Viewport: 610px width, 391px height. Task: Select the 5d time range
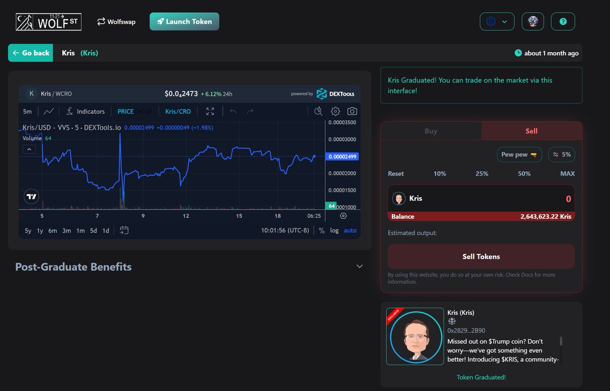pos(94,231)
